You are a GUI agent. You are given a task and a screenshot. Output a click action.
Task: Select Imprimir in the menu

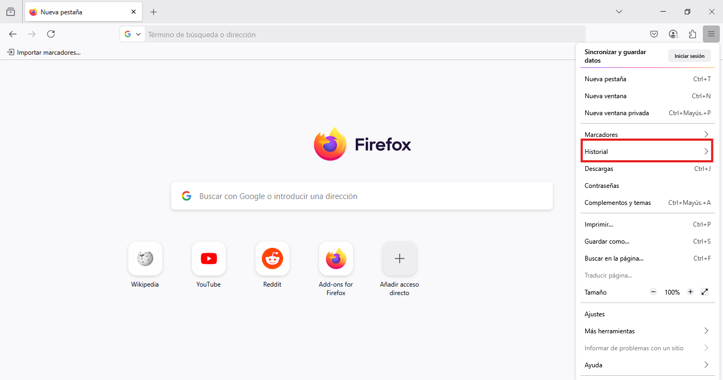pos(647,224)
